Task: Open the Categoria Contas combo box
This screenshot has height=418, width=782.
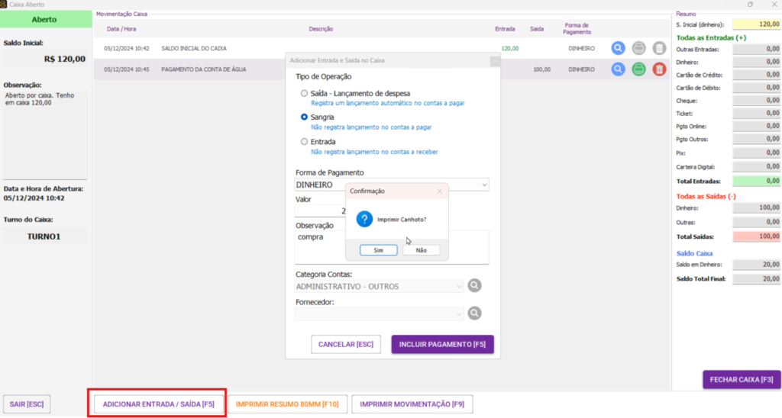Action: pos(458,287)
